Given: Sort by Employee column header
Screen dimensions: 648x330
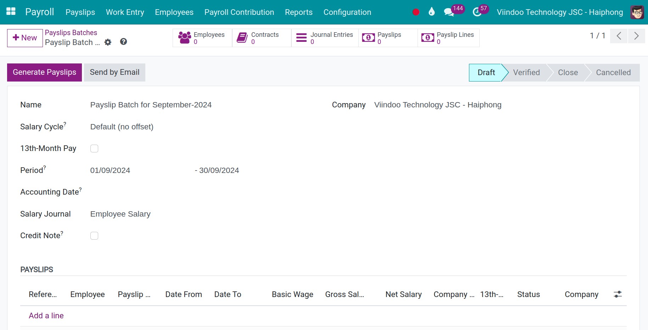Looking at the screenshot, I should (88, 295).
